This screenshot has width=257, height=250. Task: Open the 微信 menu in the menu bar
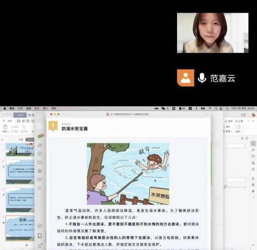12,108
